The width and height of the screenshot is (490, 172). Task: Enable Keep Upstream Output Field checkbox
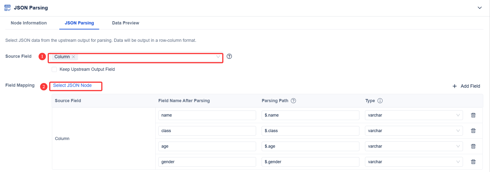click(x=54, y=69)
